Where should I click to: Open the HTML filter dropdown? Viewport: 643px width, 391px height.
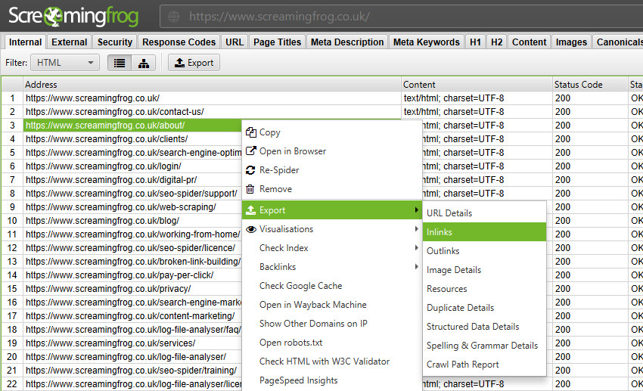[x=67, y=63]
